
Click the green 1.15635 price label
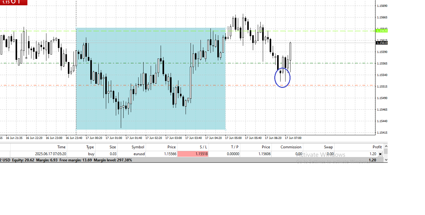(382, 31)
